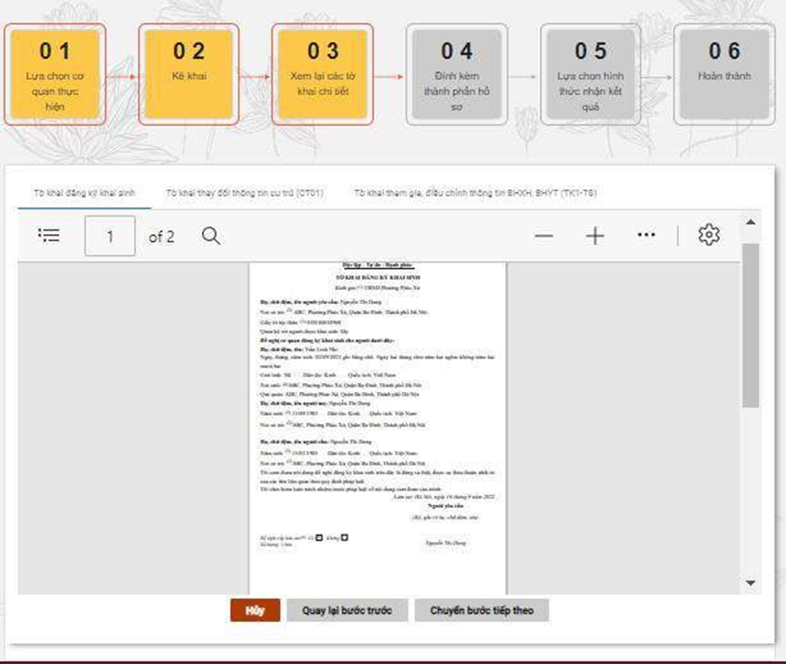Open PDF viewer settings gear

[x=708, y=235]
